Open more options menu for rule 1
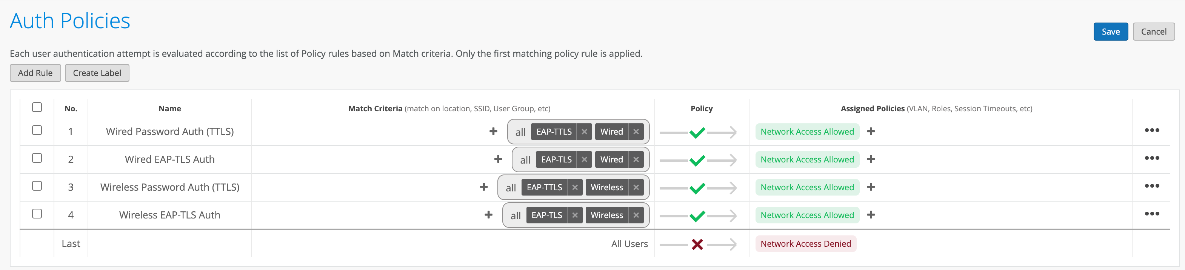The width and height of the screenshot is (1185, 270). click(1151, 130)
